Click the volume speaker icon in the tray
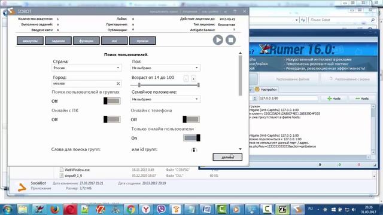 click(354, 210)
